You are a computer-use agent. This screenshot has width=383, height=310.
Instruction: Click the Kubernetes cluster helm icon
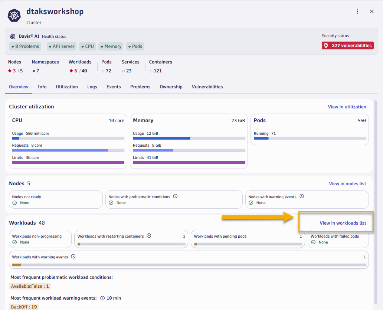pos(14,16)
